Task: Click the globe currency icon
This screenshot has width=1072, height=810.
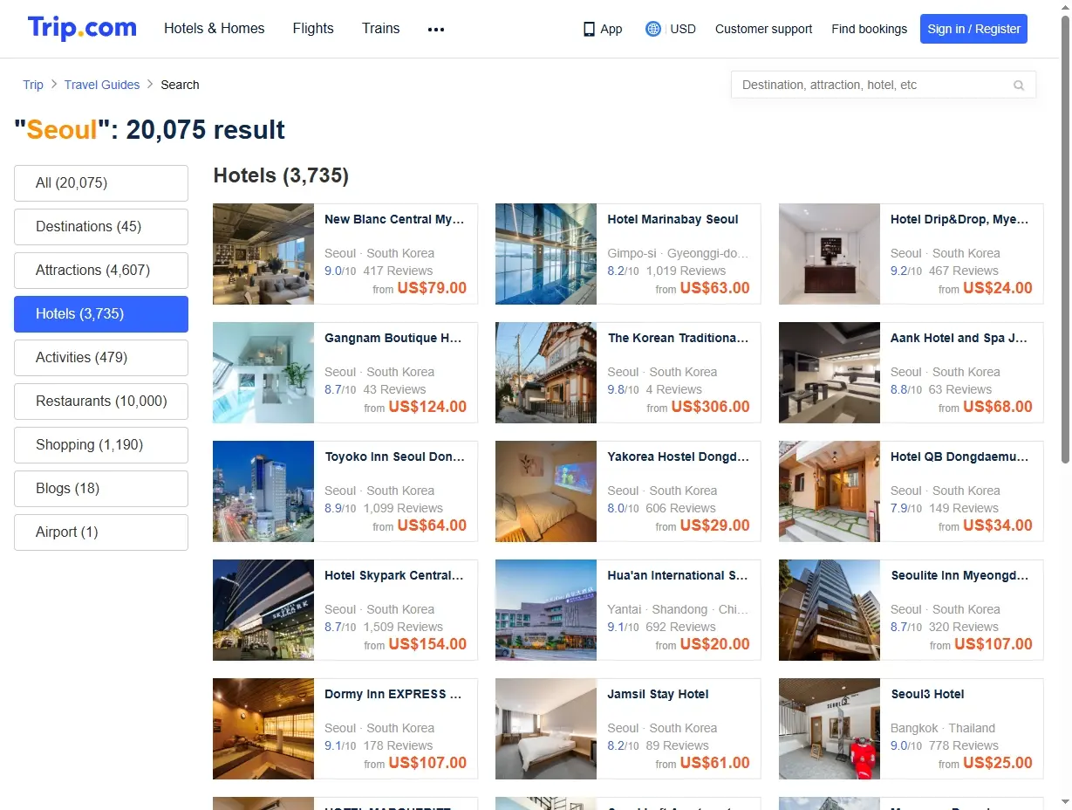Action: click(x=652, y=29)
